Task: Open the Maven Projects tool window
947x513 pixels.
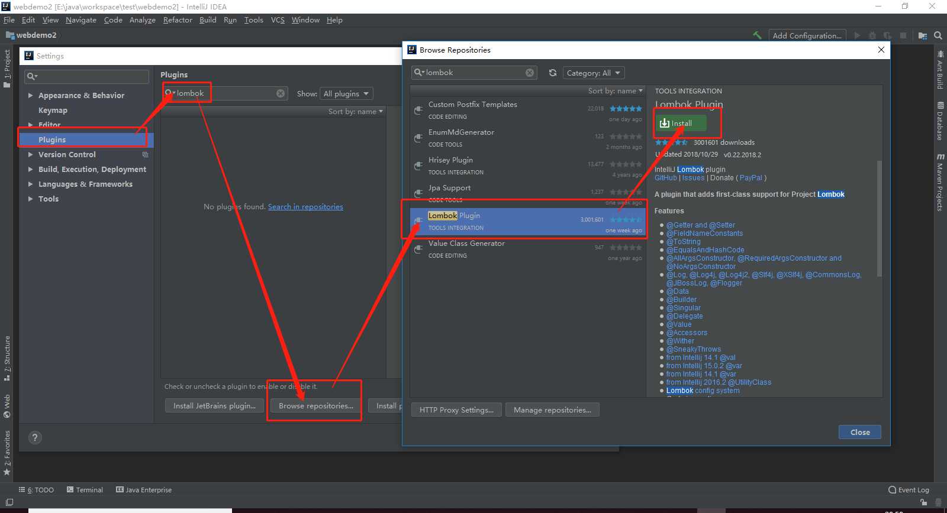Action: tap(940, 181)
